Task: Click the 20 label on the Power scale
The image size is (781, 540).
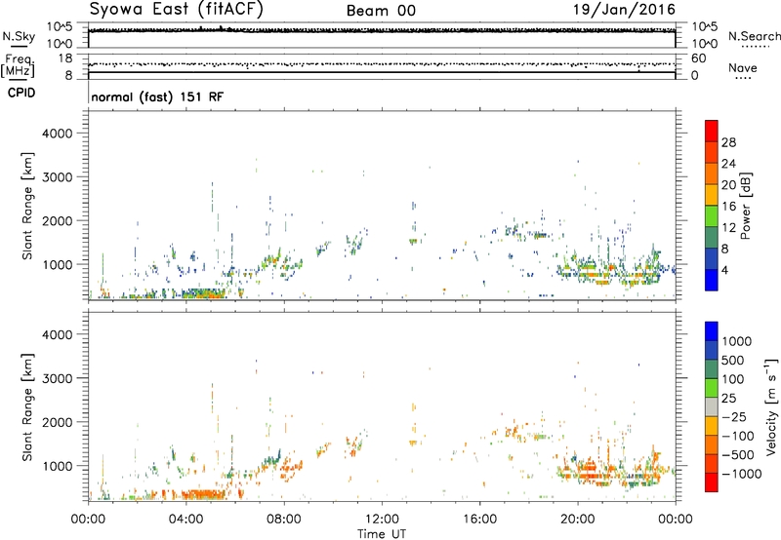Action: tap(728, 185)
